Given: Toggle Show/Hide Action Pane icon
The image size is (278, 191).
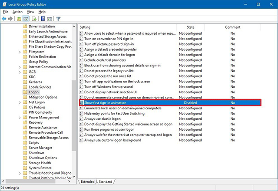Looking at the screenshot, I should (50, 19).
